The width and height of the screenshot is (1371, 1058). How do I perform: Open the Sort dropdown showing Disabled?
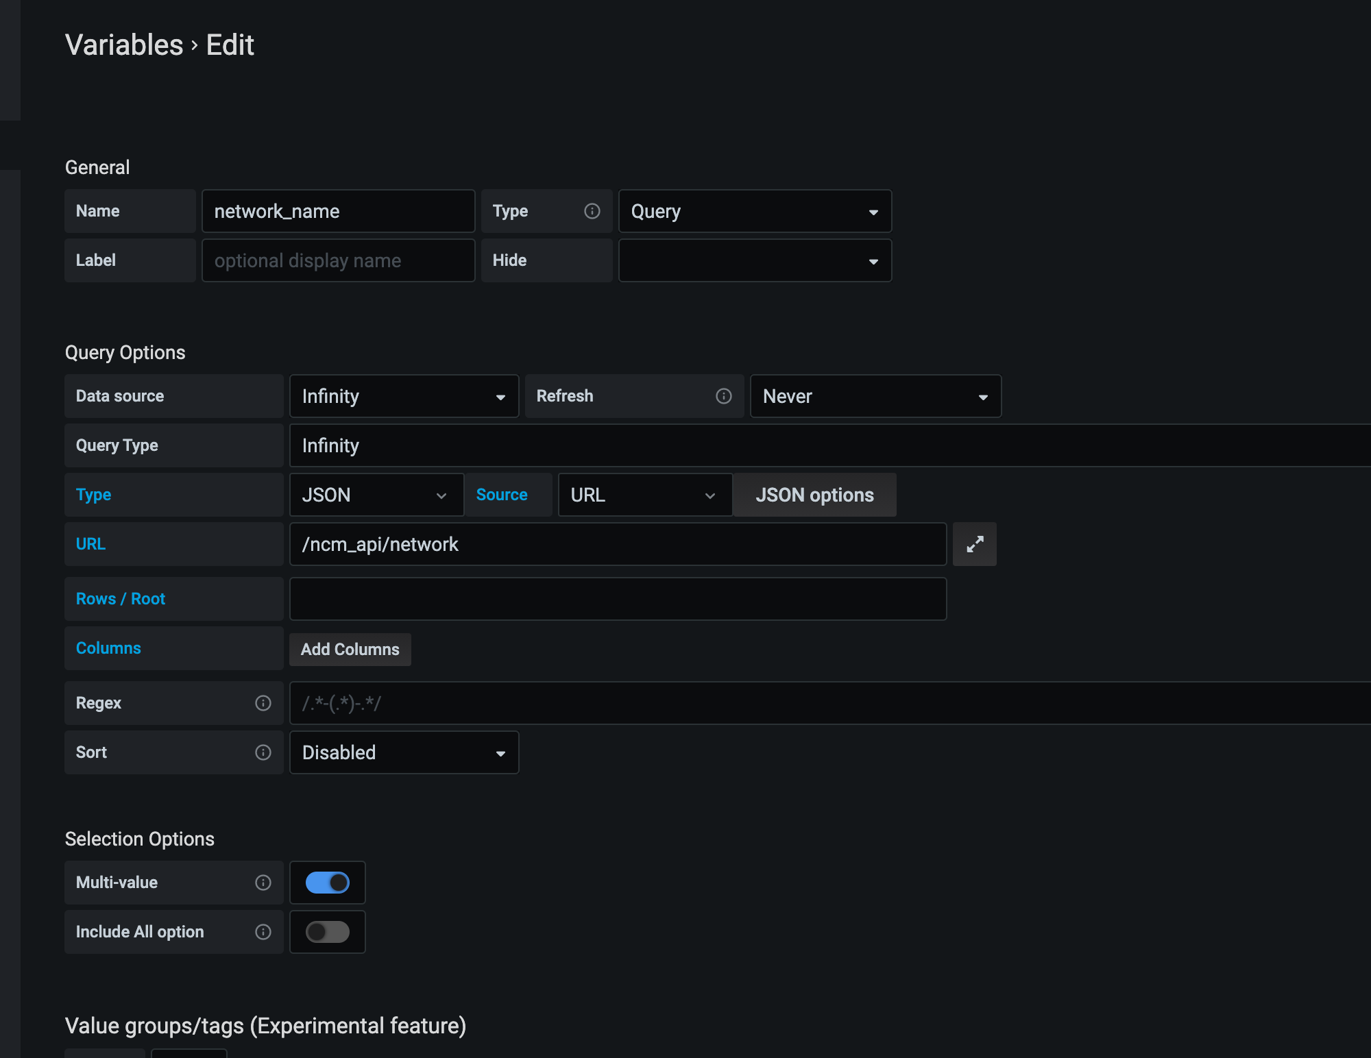(404, 752)
